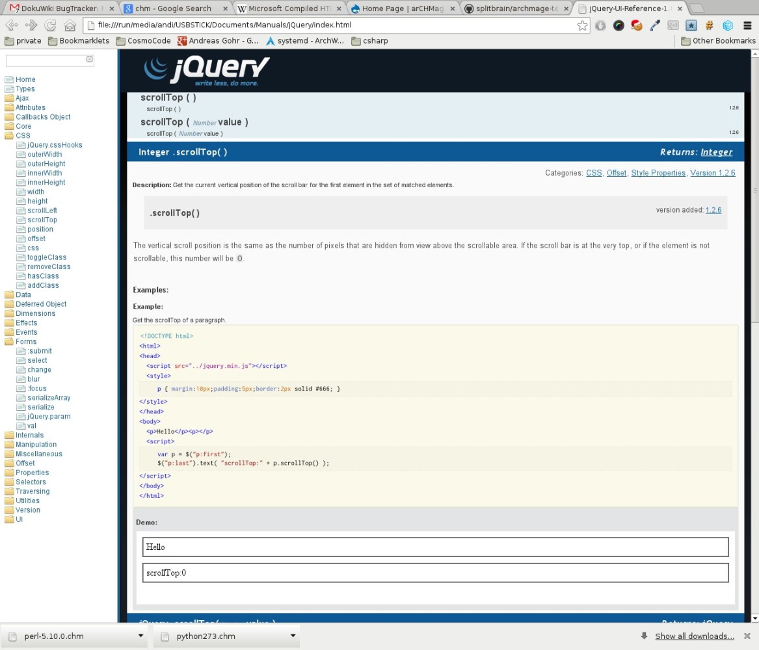Click version added 1.2.6 link
The width and height of the screenshot is (759, 650).
coord(713,210)
